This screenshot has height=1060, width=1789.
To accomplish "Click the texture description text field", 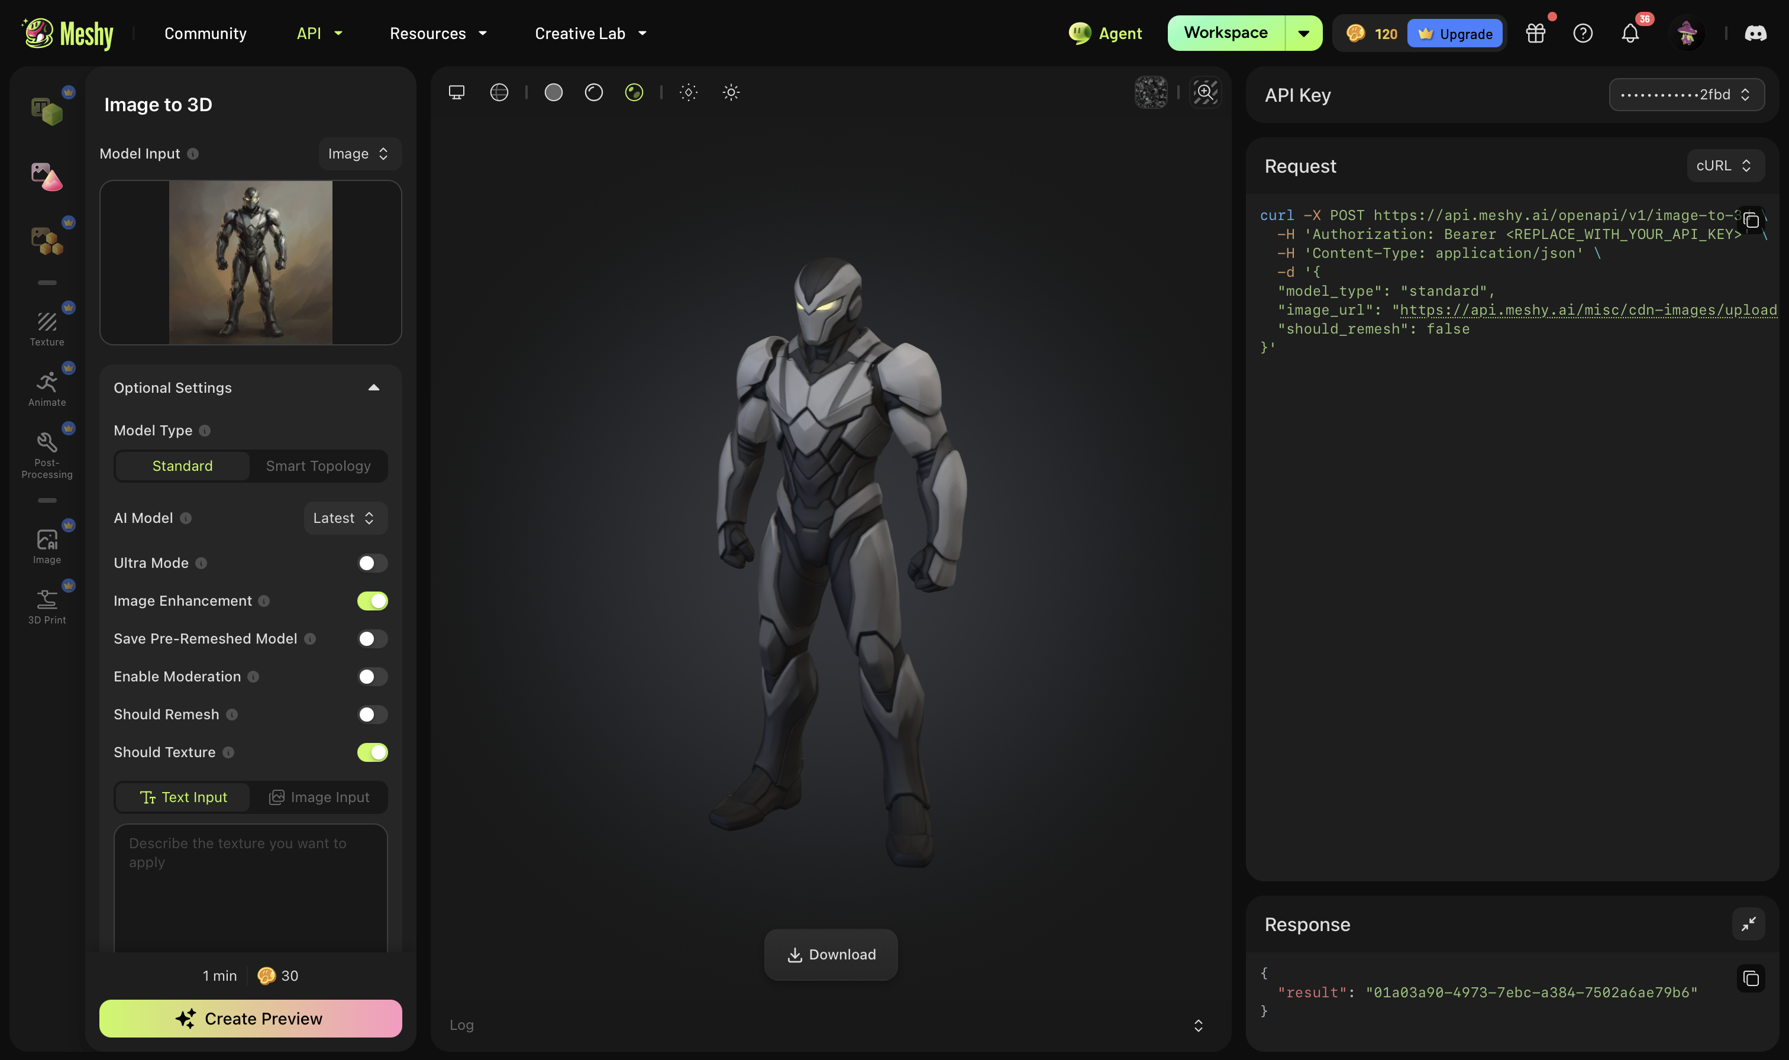I will point(250,888).
